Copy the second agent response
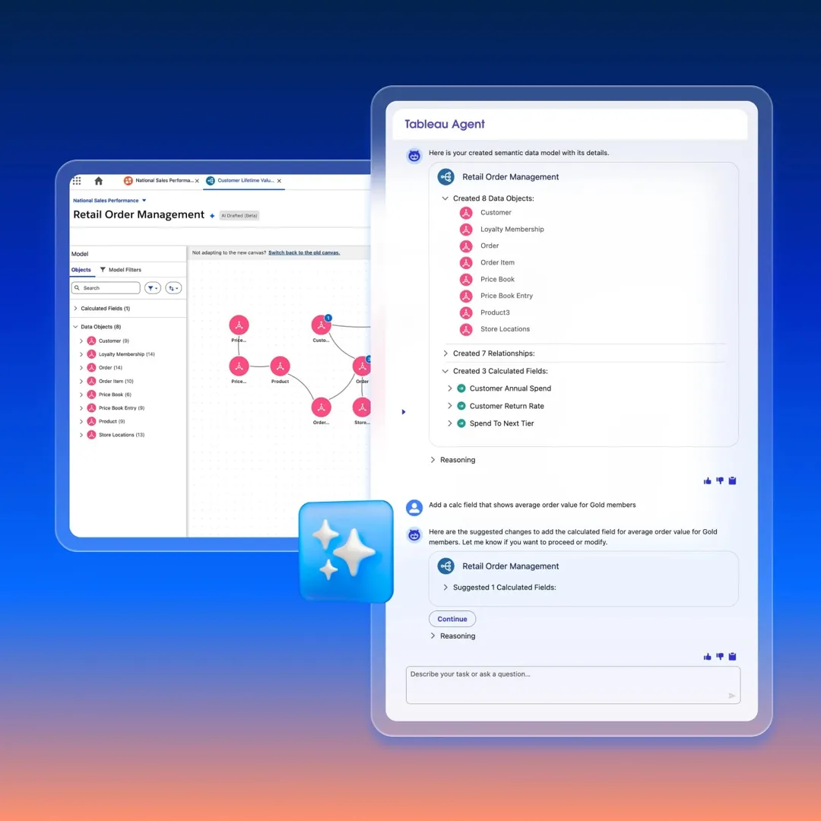821x821 pixels. [733, 657]
